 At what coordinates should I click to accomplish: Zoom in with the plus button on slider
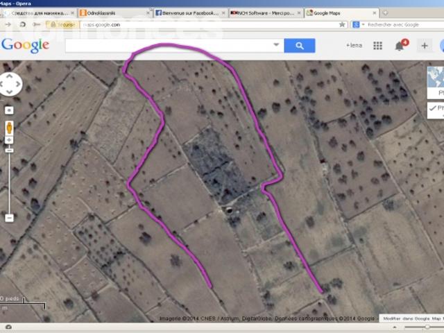[x=9, y=140]
